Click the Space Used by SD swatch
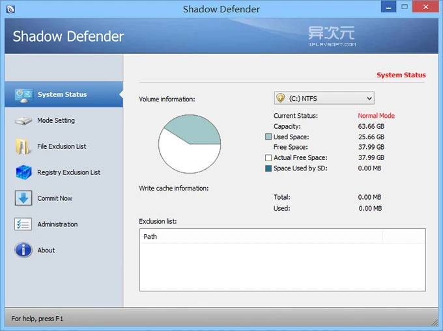 268,168
